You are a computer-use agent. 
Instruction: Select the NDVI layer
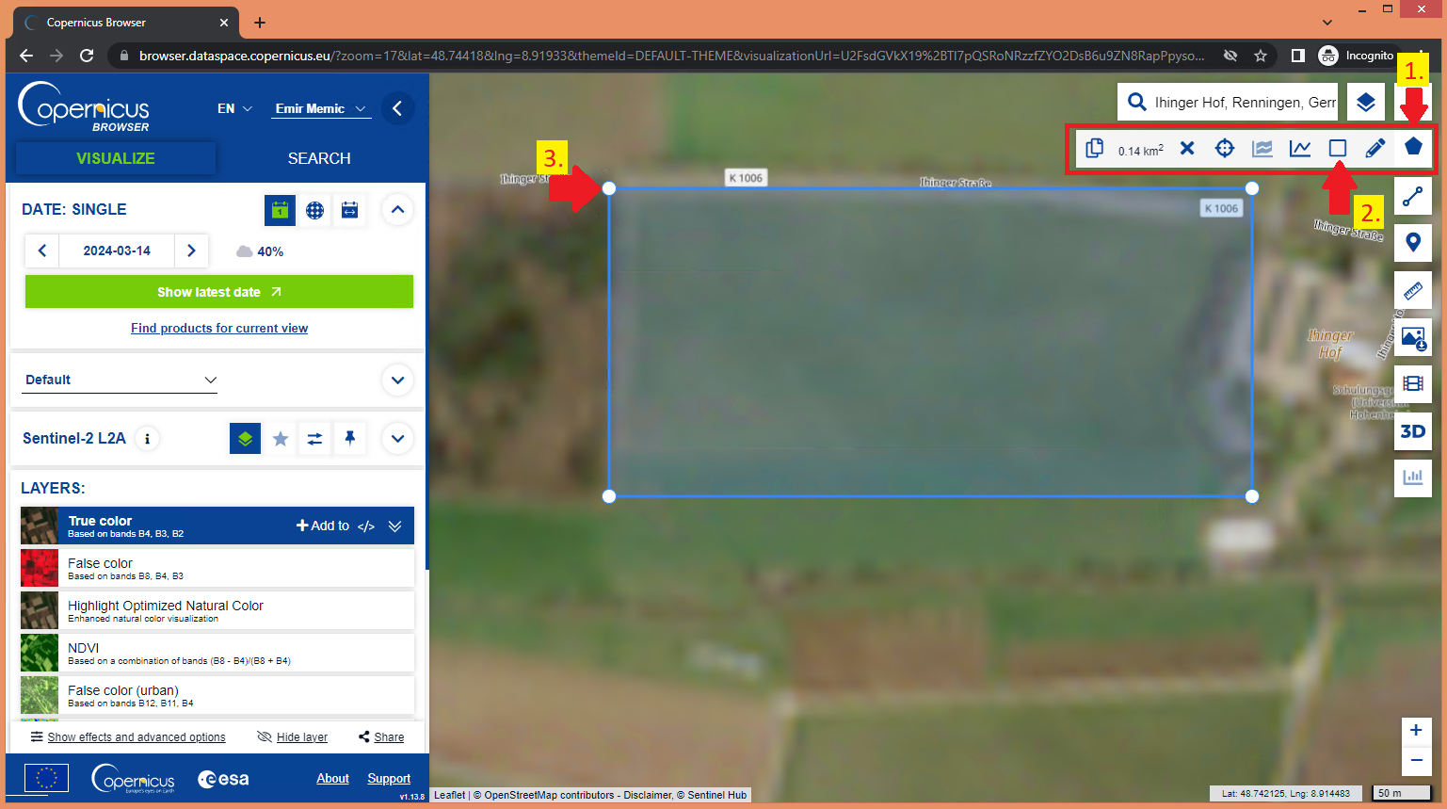217,653
